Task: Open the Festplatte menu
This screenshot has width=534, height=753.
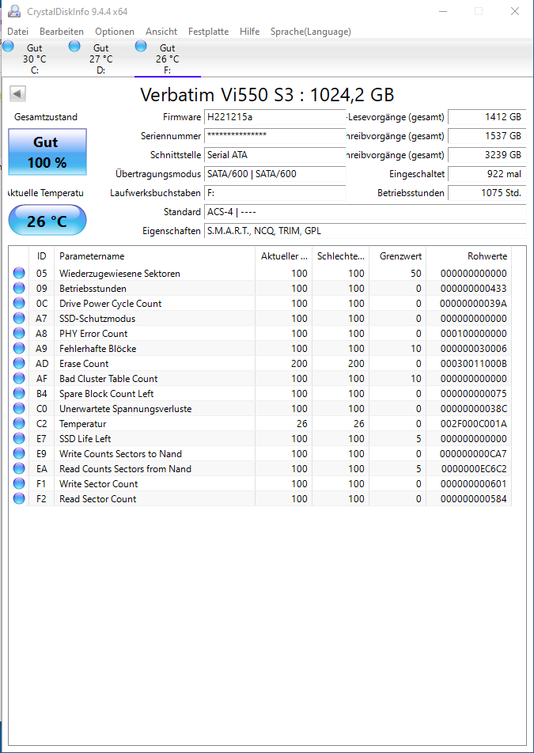Action: (208, 32)
